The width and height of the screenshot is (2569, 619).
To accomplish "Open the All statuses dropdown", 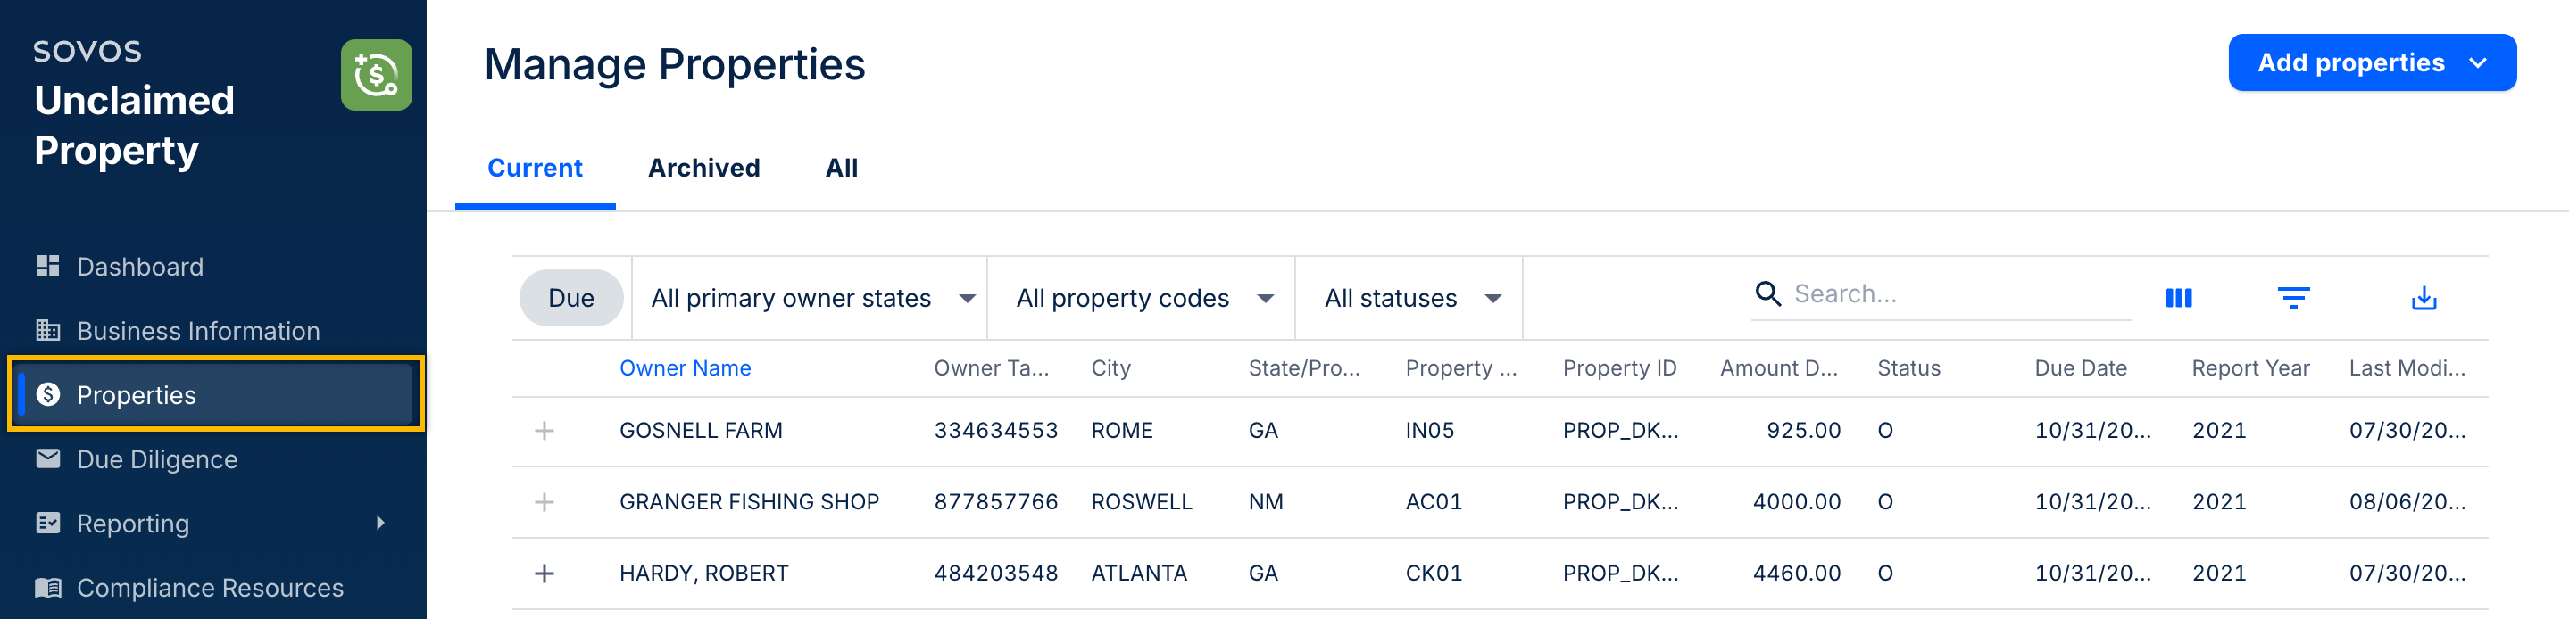I will [x=1410, y=298].
